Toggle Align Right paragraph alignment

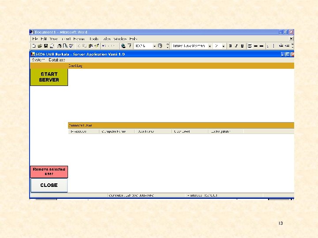click(x=261, y=46)
